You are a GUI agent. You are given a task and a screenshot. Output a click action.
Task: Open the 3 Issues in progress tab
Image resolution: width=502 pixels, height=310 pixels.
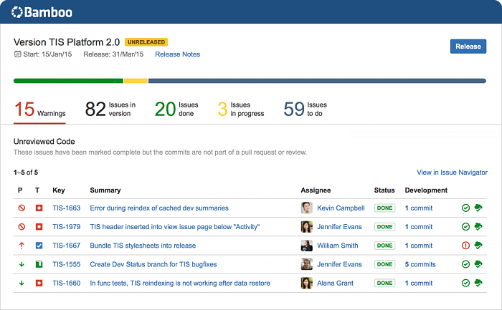[240, 110]
